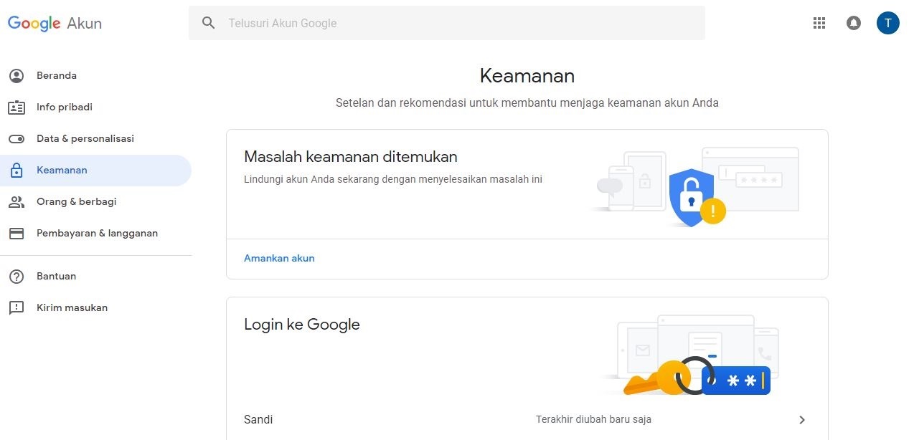The width and height of the screenshot is (914, 440).
Task: Click the Pembayaran & langganan card icon
Action: click(x=16, y=234)
